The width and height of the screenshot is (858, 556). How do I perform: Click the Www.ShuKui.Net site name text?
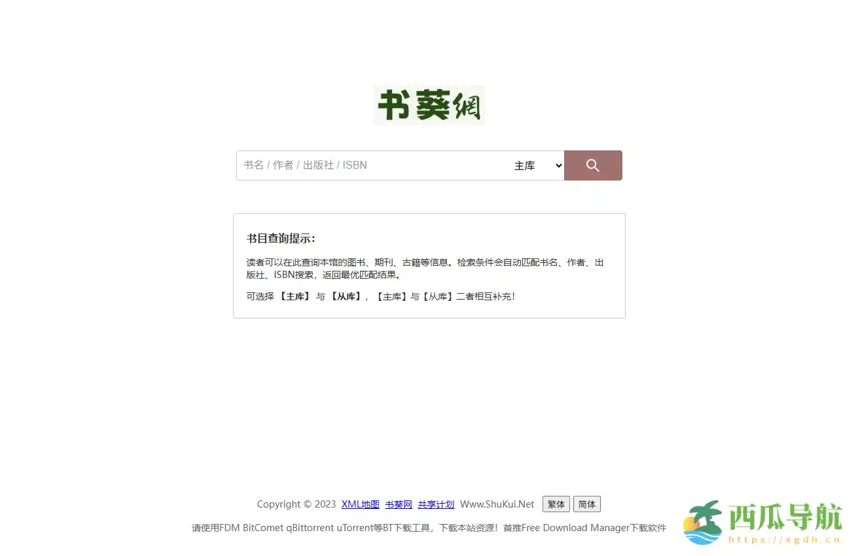[497, 504]
